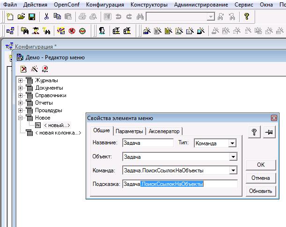The width and height of the screenshot is (286, 227).
Task: Click the house constructor wizard icon
Action: click(147, 31)
